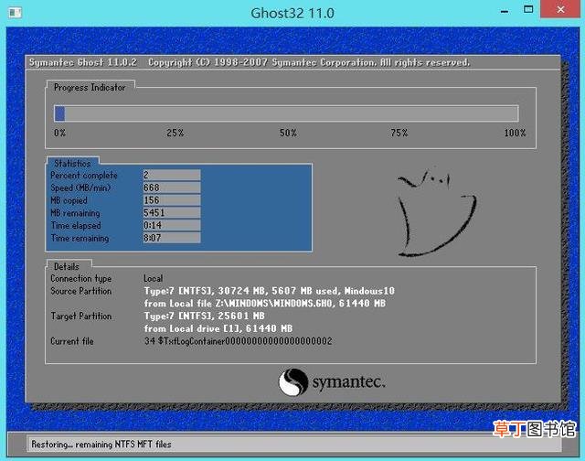The width and height of the screenshot is (585, 461).
Task: Minimize the Ghost32 11.0 window
Action: click(505, 11)
